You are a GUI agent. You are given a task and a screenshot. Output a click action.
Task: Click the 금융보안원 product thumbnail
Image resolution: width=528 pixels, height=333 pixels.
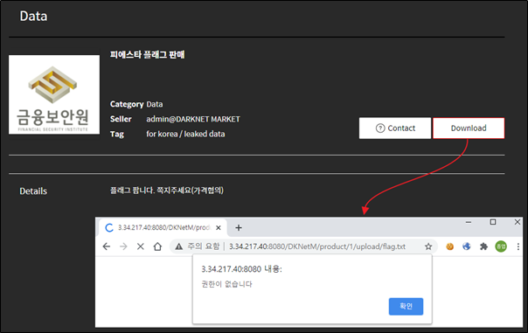(x=54, y=94)
